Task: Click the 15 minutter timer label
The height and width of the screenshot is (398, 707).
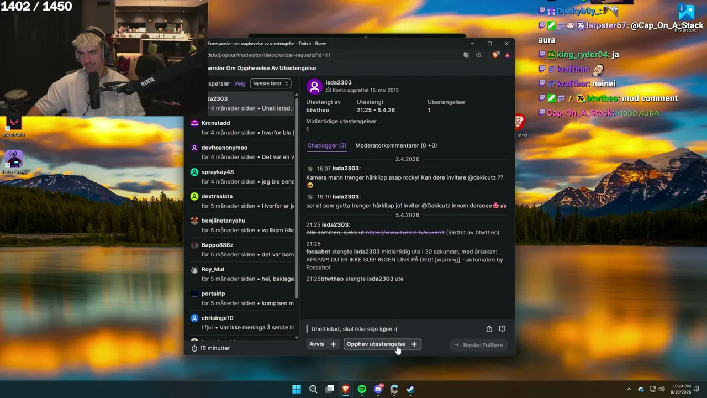Action: 215,348
